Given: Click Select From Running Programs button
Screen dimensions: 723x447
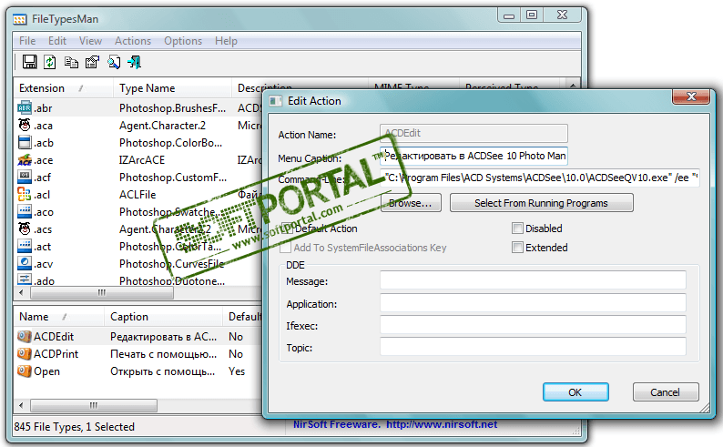Looking at the screenshot, I should (x=541, y=203).
